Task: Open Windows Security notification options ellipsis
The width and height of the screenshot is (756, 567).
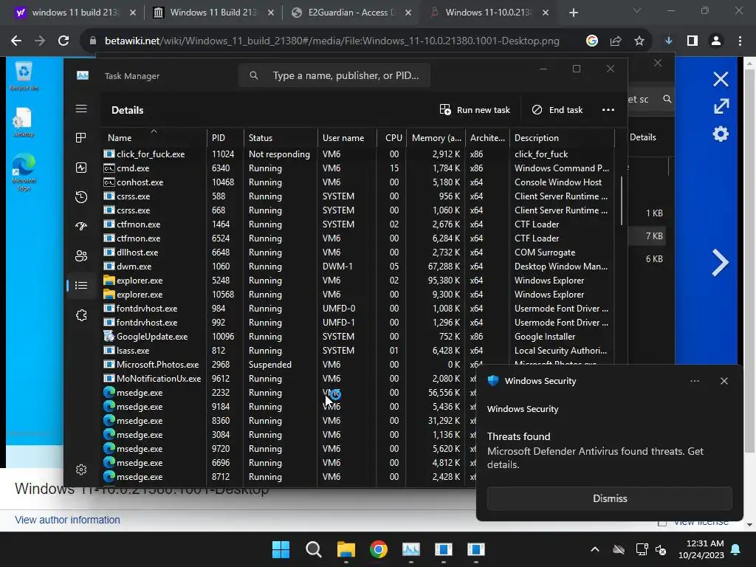Action: point(694,381)
